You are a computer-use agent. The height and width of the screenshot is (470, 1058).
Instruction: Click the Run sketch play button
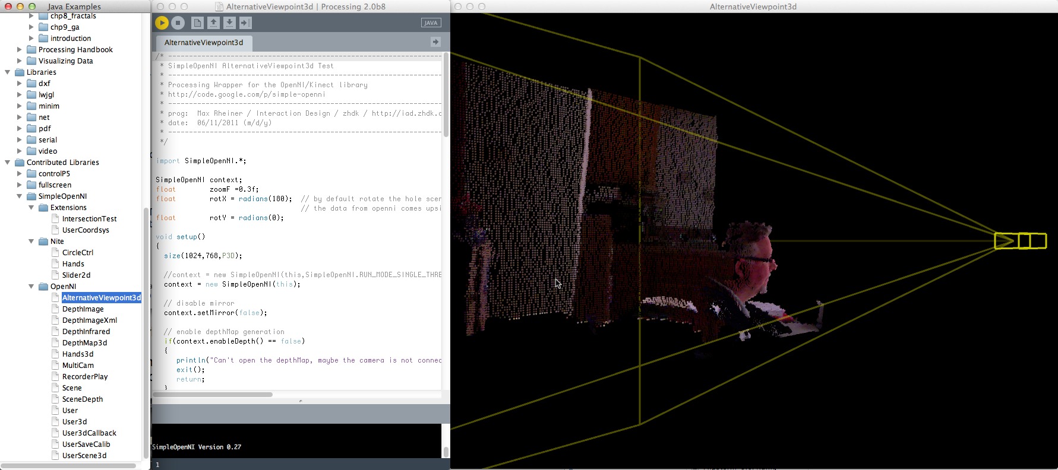[x=162, y=23]
